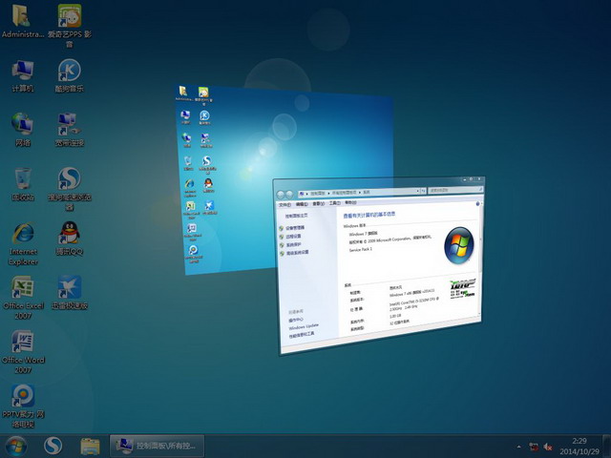611x458 pixels.
Task: Open the 网络 (Network) desktop icon
Action: coord(22,124)
